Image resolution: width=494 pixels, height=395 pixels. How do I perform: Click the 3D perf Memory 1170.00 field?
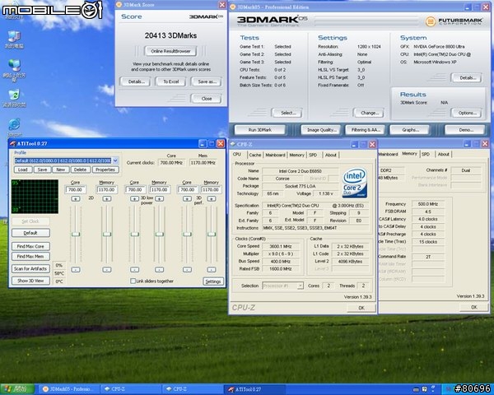tap(211, 189)
